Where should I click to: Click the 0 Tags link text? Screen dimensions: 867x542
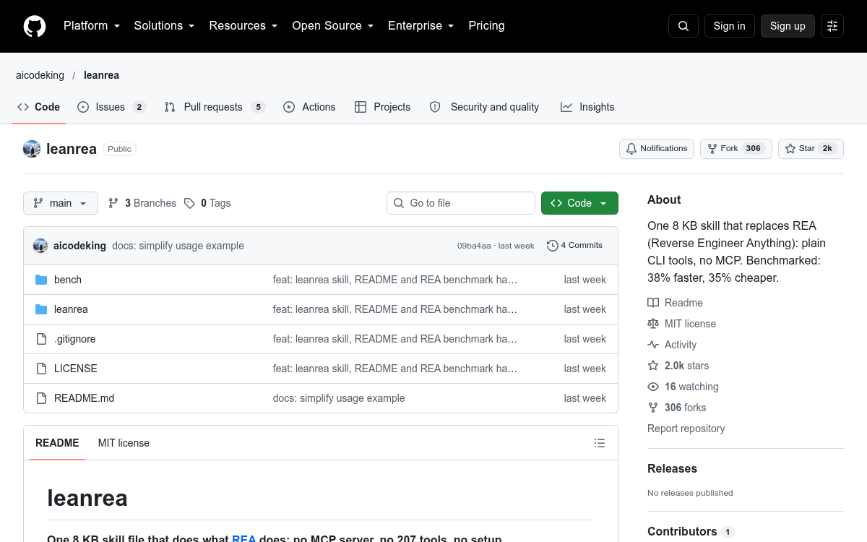click(x=215, y=203)
